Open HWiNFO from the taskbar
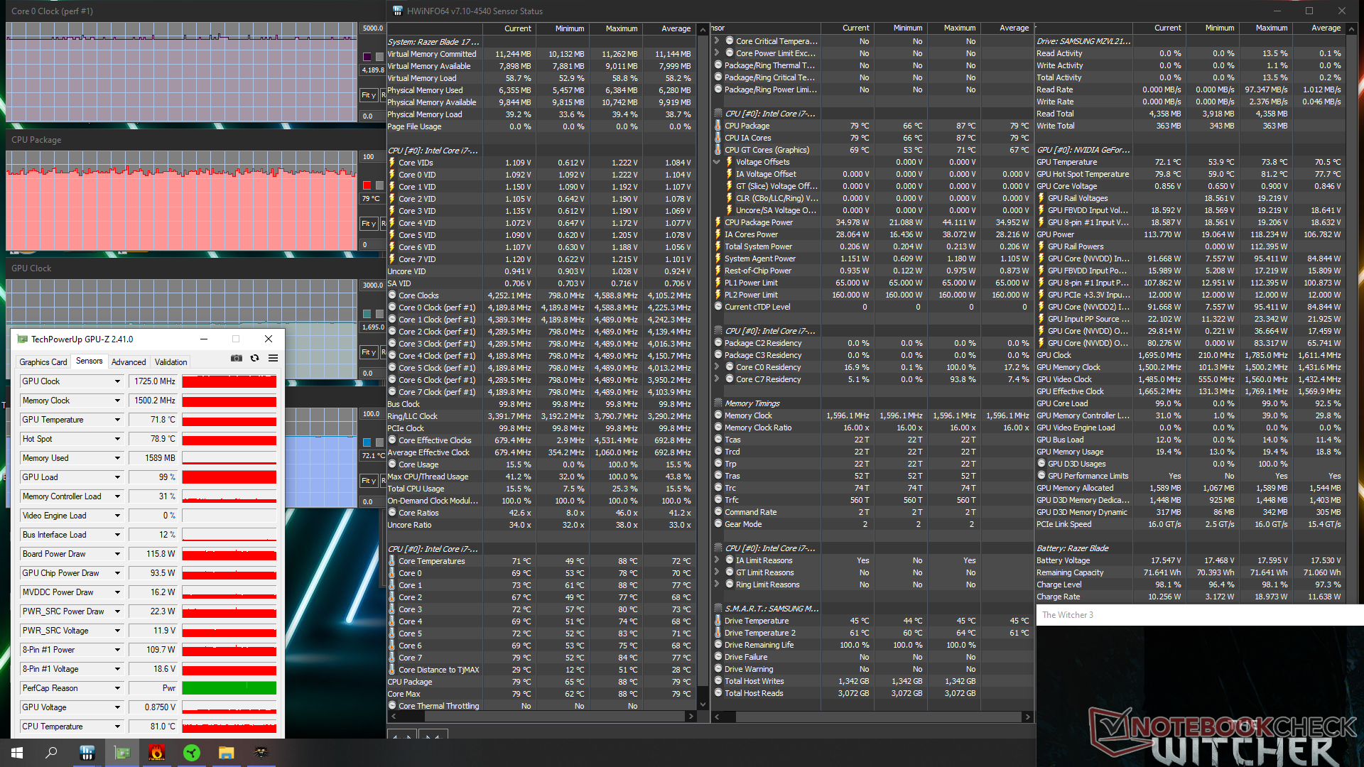 pos(87,753)
